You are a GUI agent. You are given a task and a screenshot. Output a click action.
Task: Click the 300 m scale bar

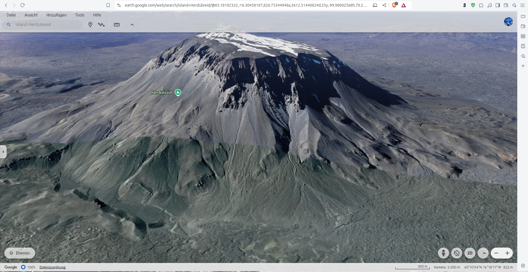(413, 267)
